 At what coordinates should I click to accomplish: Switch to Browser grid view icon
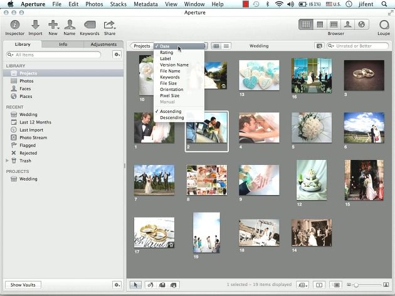pyautogui.click(x=306, y=24)
